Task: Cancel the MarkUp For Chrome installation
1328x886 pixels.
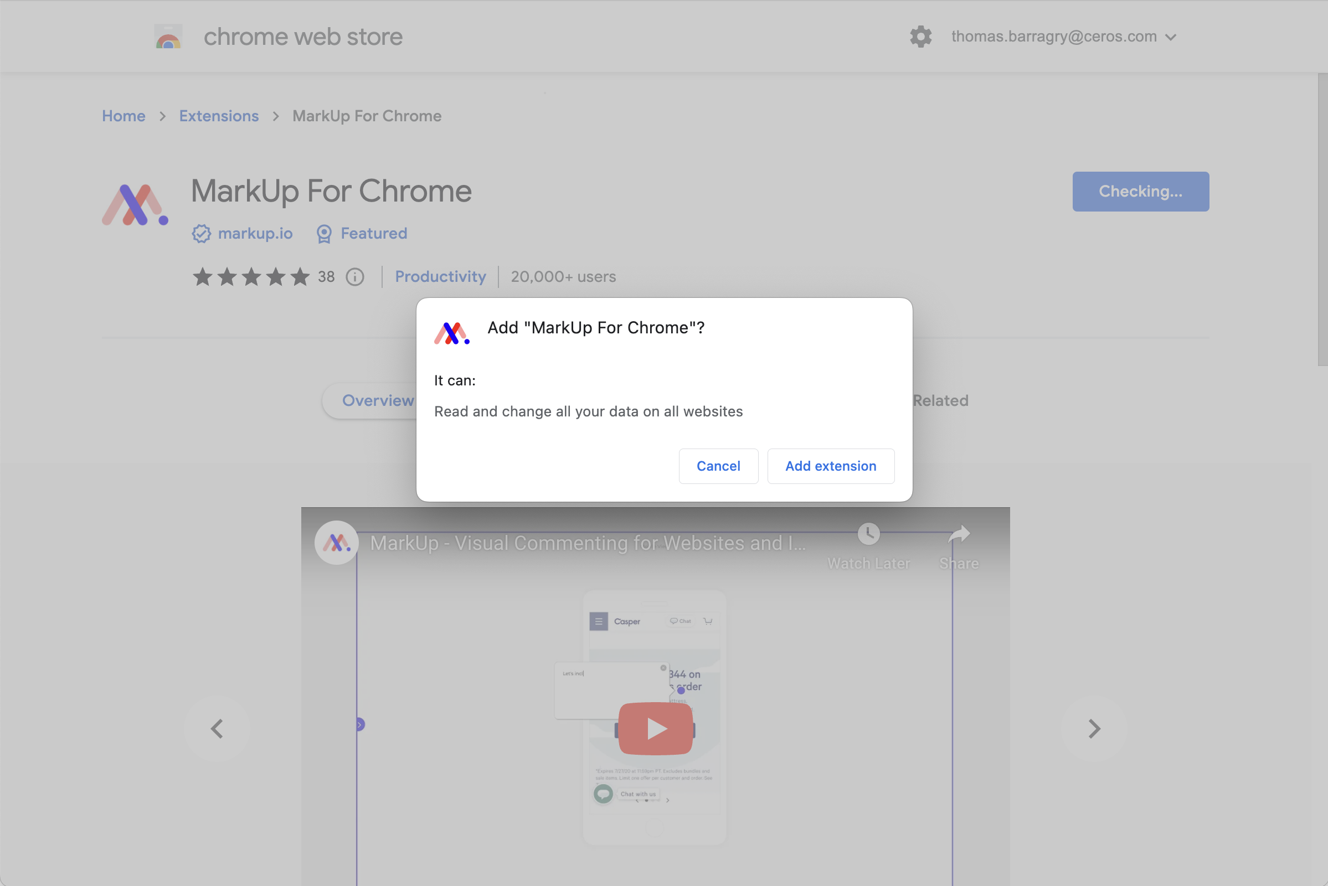Action: click(719, 466)
